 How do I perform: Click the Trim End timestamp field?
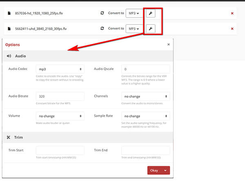pos(146,150)
